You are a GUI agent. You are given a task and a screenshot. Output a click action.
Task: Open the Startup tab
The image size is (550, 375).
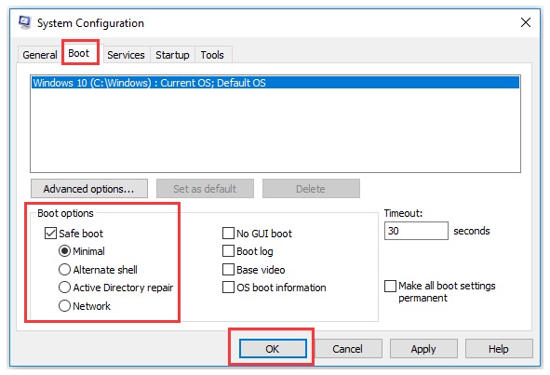(x=172, y=55)
